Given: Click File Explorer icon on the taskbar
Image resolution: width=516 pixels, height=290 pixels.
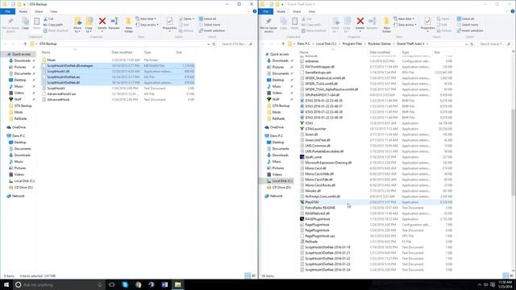Looking at the screenshot, I should click(177, 284).
